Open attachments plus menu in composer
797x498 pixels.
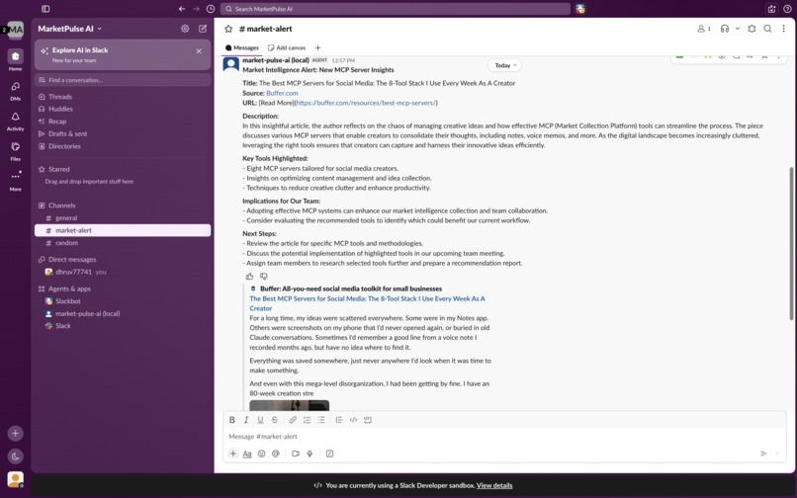232,454
